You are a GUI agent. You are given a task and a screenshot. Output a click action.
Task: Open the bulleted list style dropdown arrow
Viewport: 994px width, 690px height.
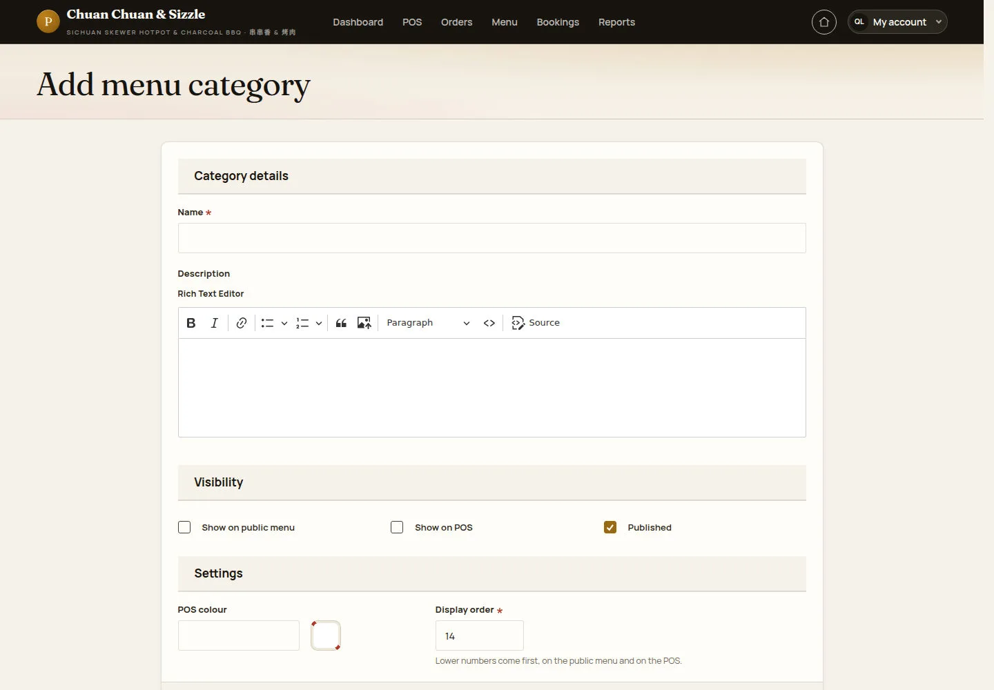284,323
